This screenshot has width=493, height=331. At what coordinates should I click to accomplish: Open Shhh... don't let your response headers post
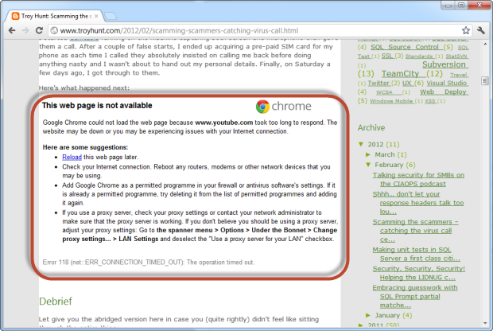pos(418,203)
